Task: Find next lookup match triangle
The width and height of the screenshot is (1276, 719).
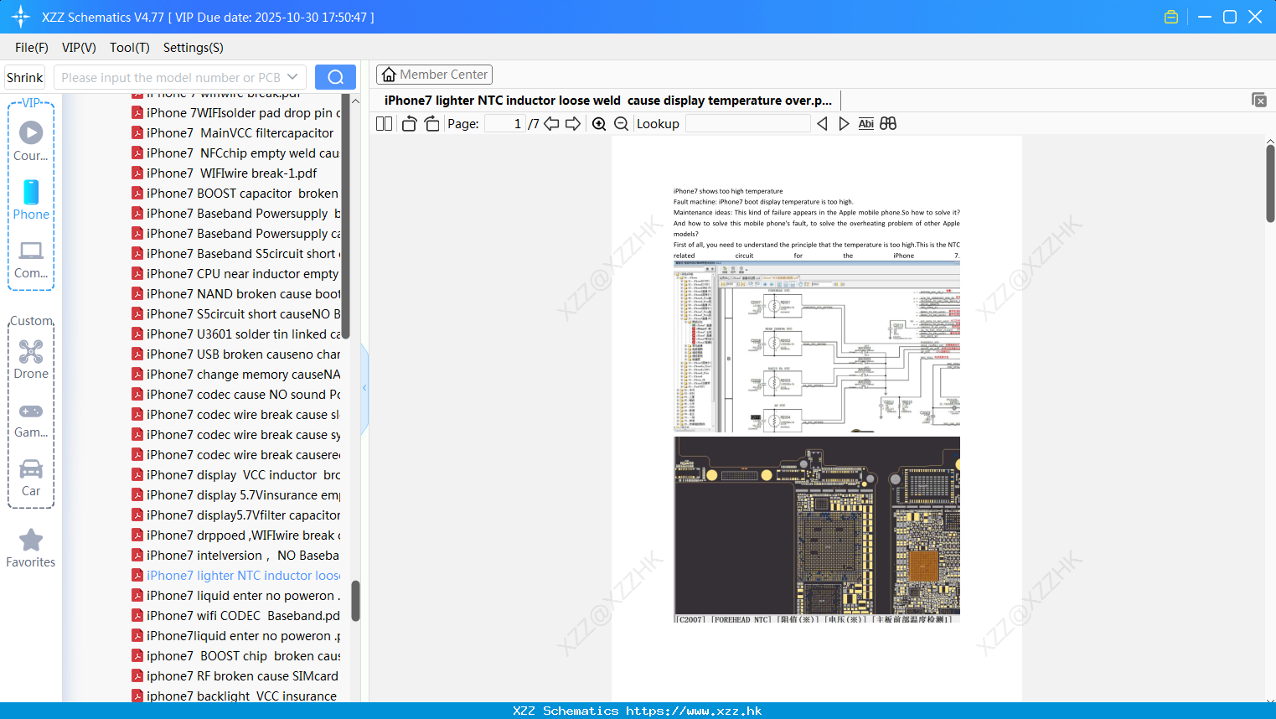Action: [844, 123]
